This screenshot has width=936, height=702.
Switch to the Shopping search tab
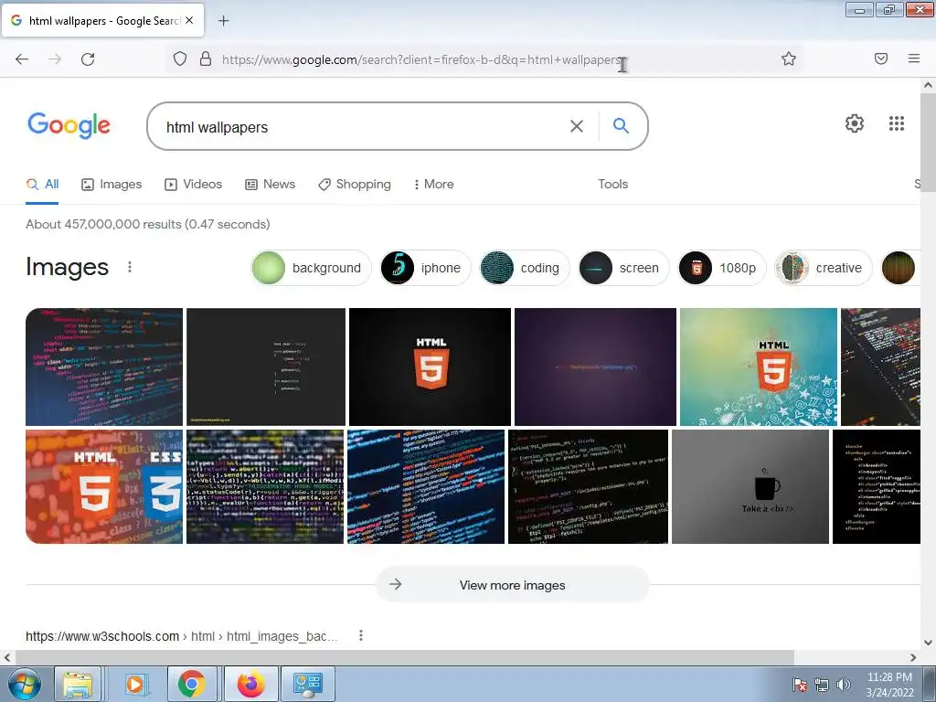tap(355, 185)
